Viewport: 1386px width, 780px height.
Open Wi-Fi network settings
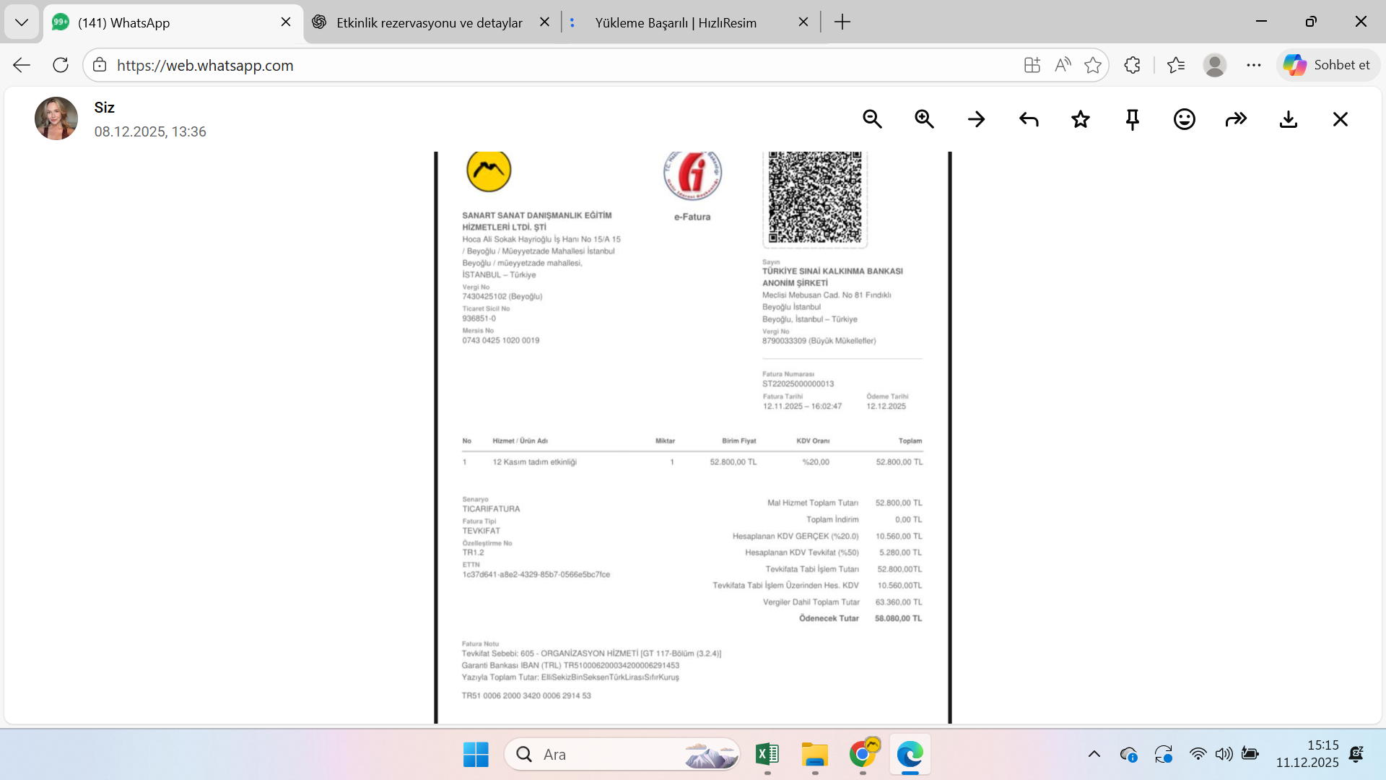pyautogui.click(x=1198, y=755)
